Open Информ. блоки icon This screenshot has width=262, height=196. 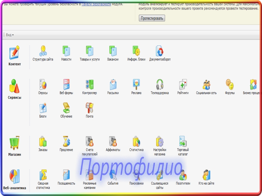[x=136, y=51]
